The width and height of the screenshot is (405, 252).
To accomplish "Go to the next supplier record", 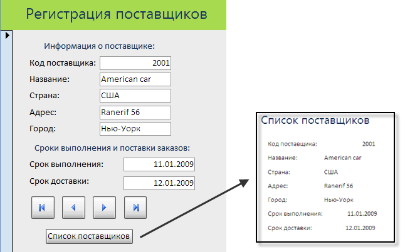I will click(x=104, y=208).
